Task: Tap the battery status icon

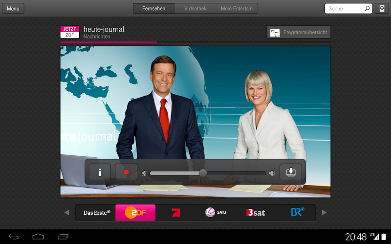Action: tap(384, 237)
